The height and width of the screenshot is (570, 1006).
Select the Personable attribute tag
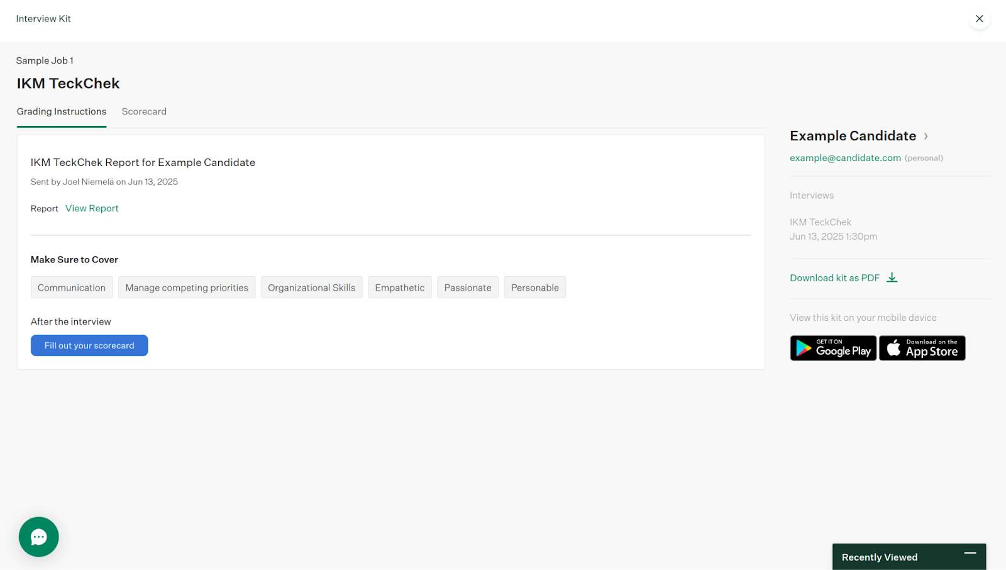coord(535,288)
